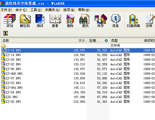155x120 pixels.
Task: Select file name ZJ-07.DWG
Action: (x=13, y=78)
